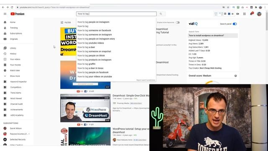Click the browser back arrow
The width and height of the screenshot is (268, 151).
click(3, 8)
